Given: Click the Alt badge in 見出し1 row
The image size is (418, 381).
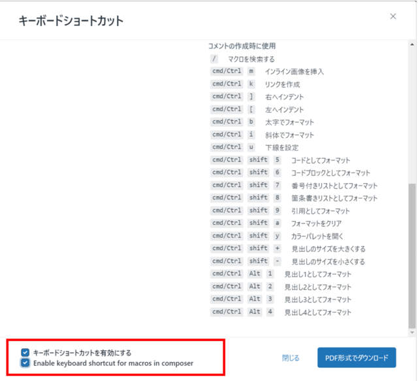Looking at the screenshot, I should 255,274.
